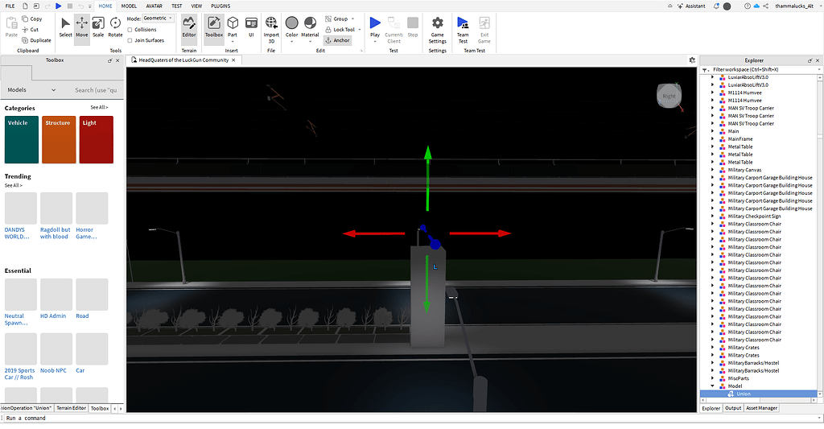Image resolution: width=824 pixels, height=429 pixels.
Task: Select the Light category tile
Action: (97, 139)
